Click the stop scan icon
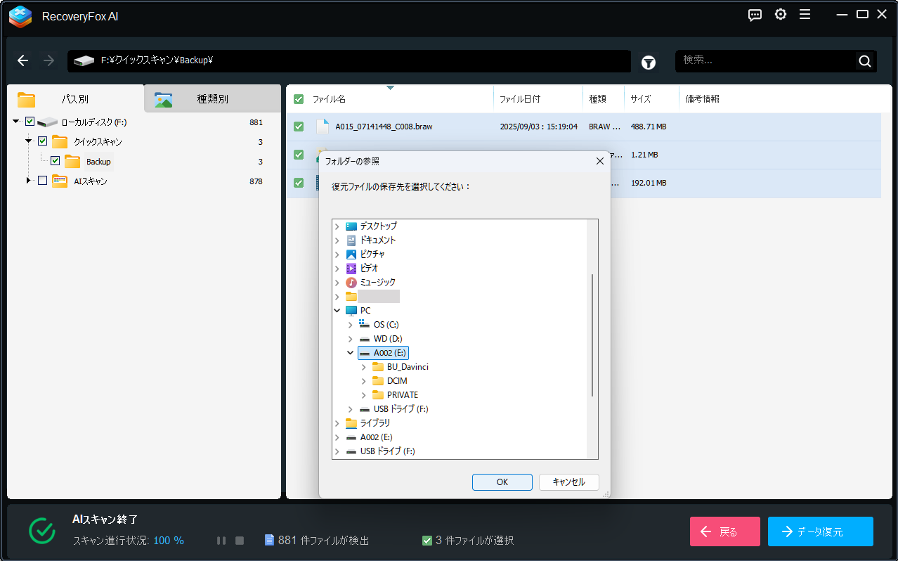Image resolution: width=898 pixels, height=561 pixels. point(240,541)
